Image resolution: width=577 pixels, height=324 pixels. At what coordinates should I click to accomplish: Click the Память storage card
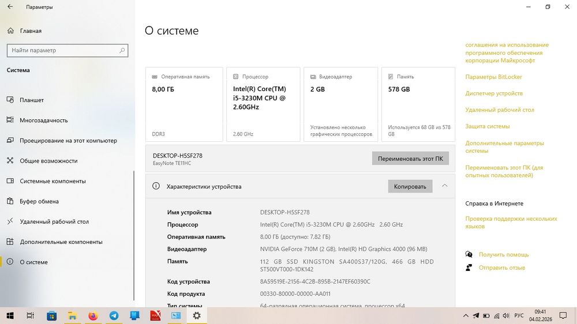[418, 104]
